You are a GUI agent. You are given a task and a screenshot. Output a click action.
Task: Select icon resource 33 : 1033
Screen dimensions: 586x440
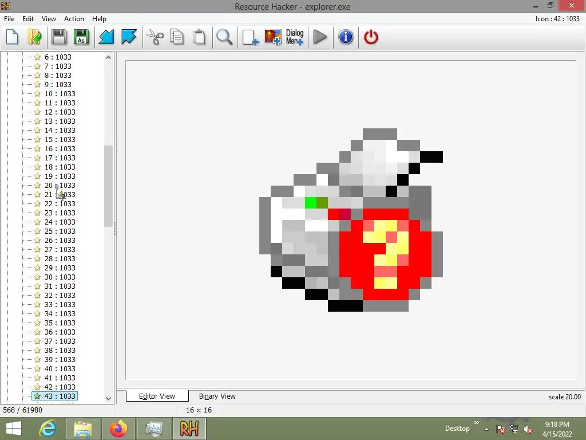pos(60,304)
